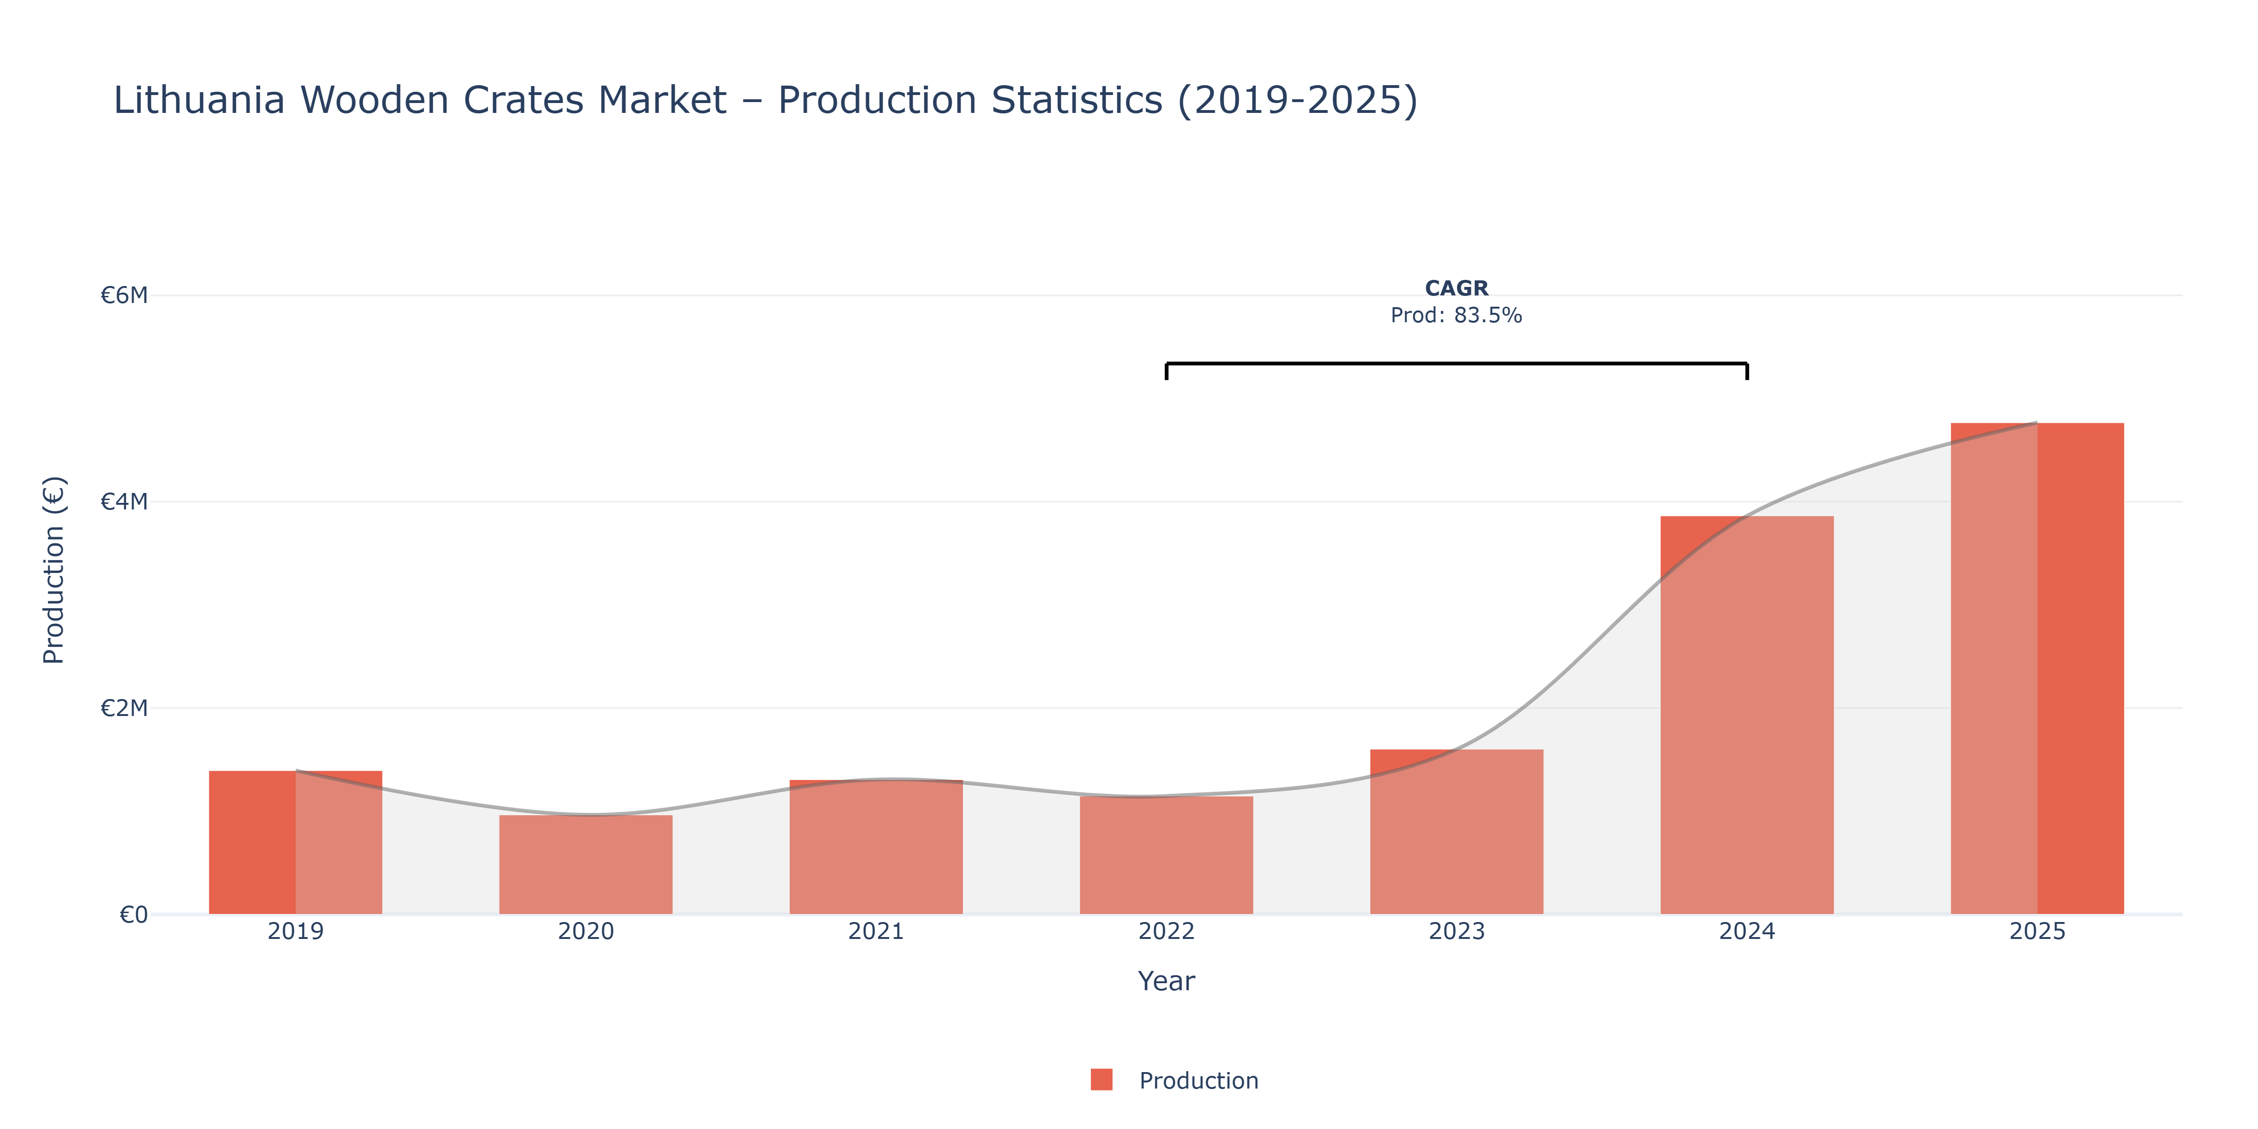Click the €6M y-axis tick label

point(124,295)
